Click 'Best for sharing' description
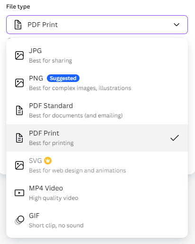This screenshot has height=244, width=195. (x=51, y=61)
